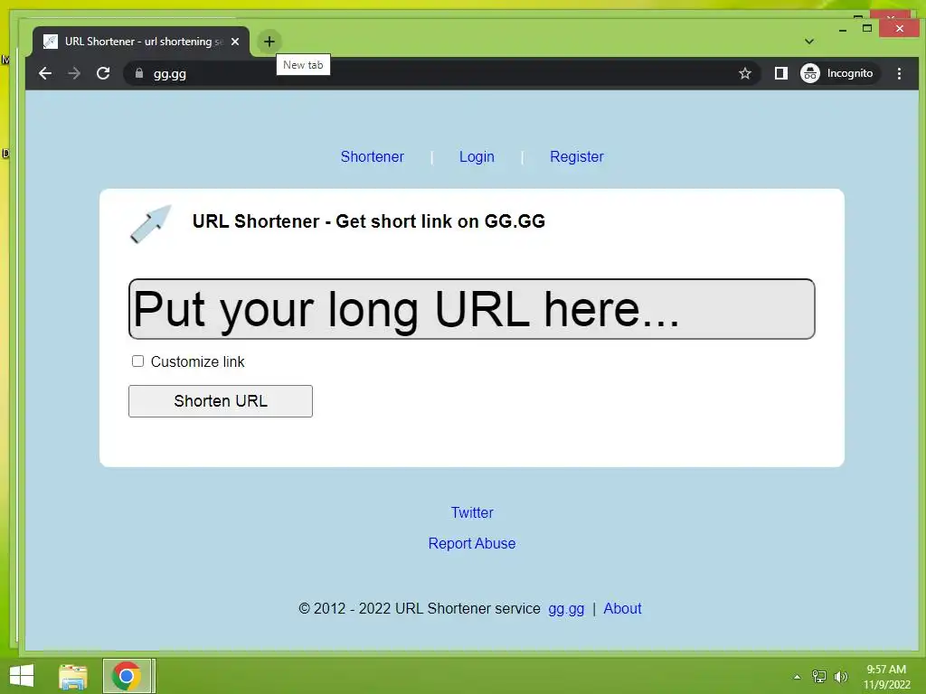Reload the gg.gg page
The image size is (926, 694).
(x=103, y=73)
